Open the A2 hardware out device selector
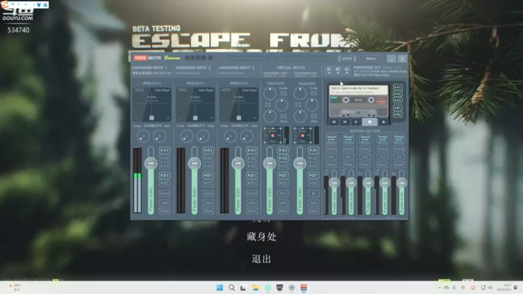The width and height of the screenshot is (523, 294). tap(338, 70)
